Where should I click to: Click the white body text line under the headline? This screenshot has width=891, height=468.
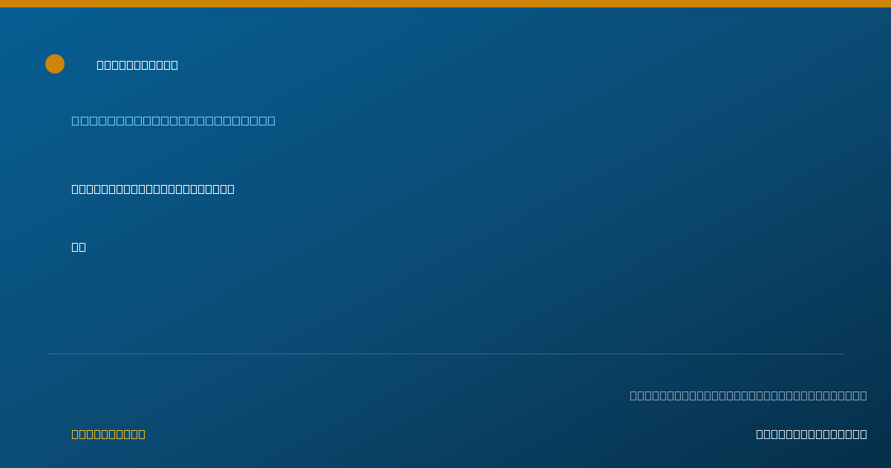tap(153, 189)
